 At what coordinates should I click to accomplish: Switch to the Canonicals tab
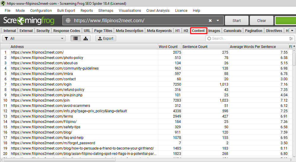232,31
